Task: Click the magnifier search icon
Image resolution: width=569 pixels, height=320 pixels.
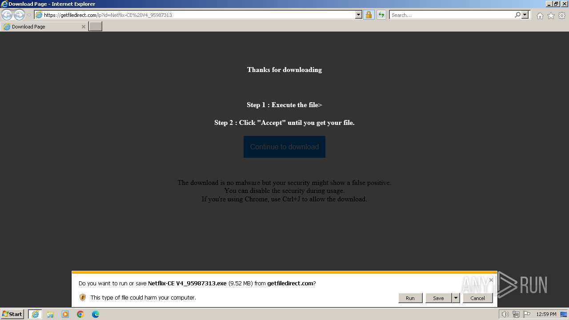Action: [x=517, y=15]
